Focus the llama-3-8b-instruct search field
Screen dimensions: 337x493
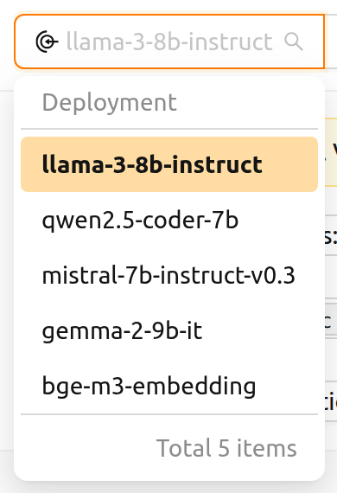(169, 42)
